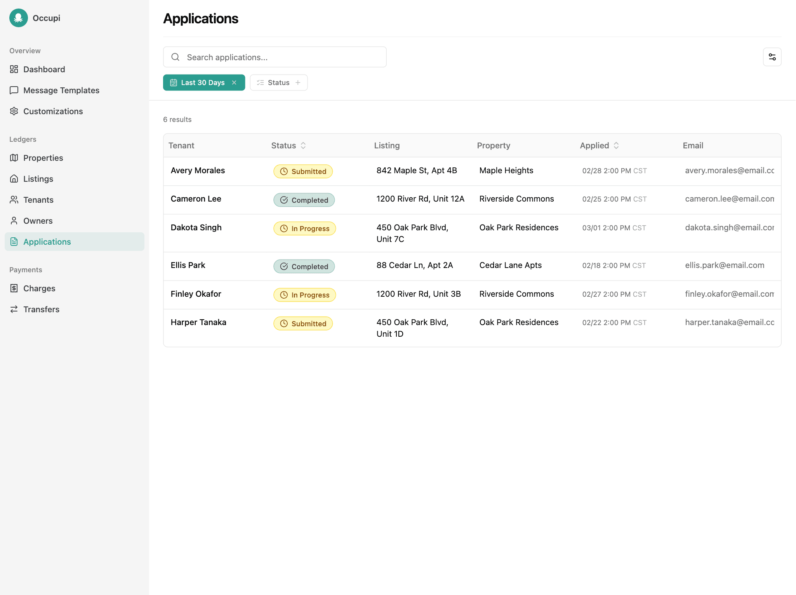Navigate to the Owners section
796x595 pixels.
[38, 221]
